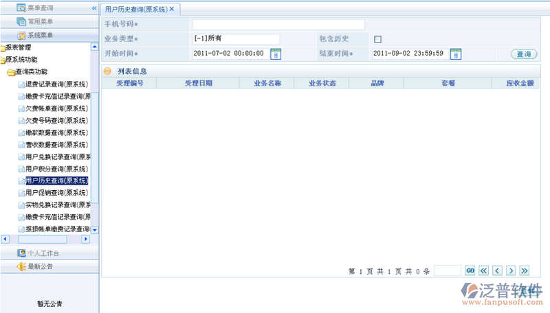550x313 pixels.
Task: Click tree scroll up arrow
Action: point(95,47)
